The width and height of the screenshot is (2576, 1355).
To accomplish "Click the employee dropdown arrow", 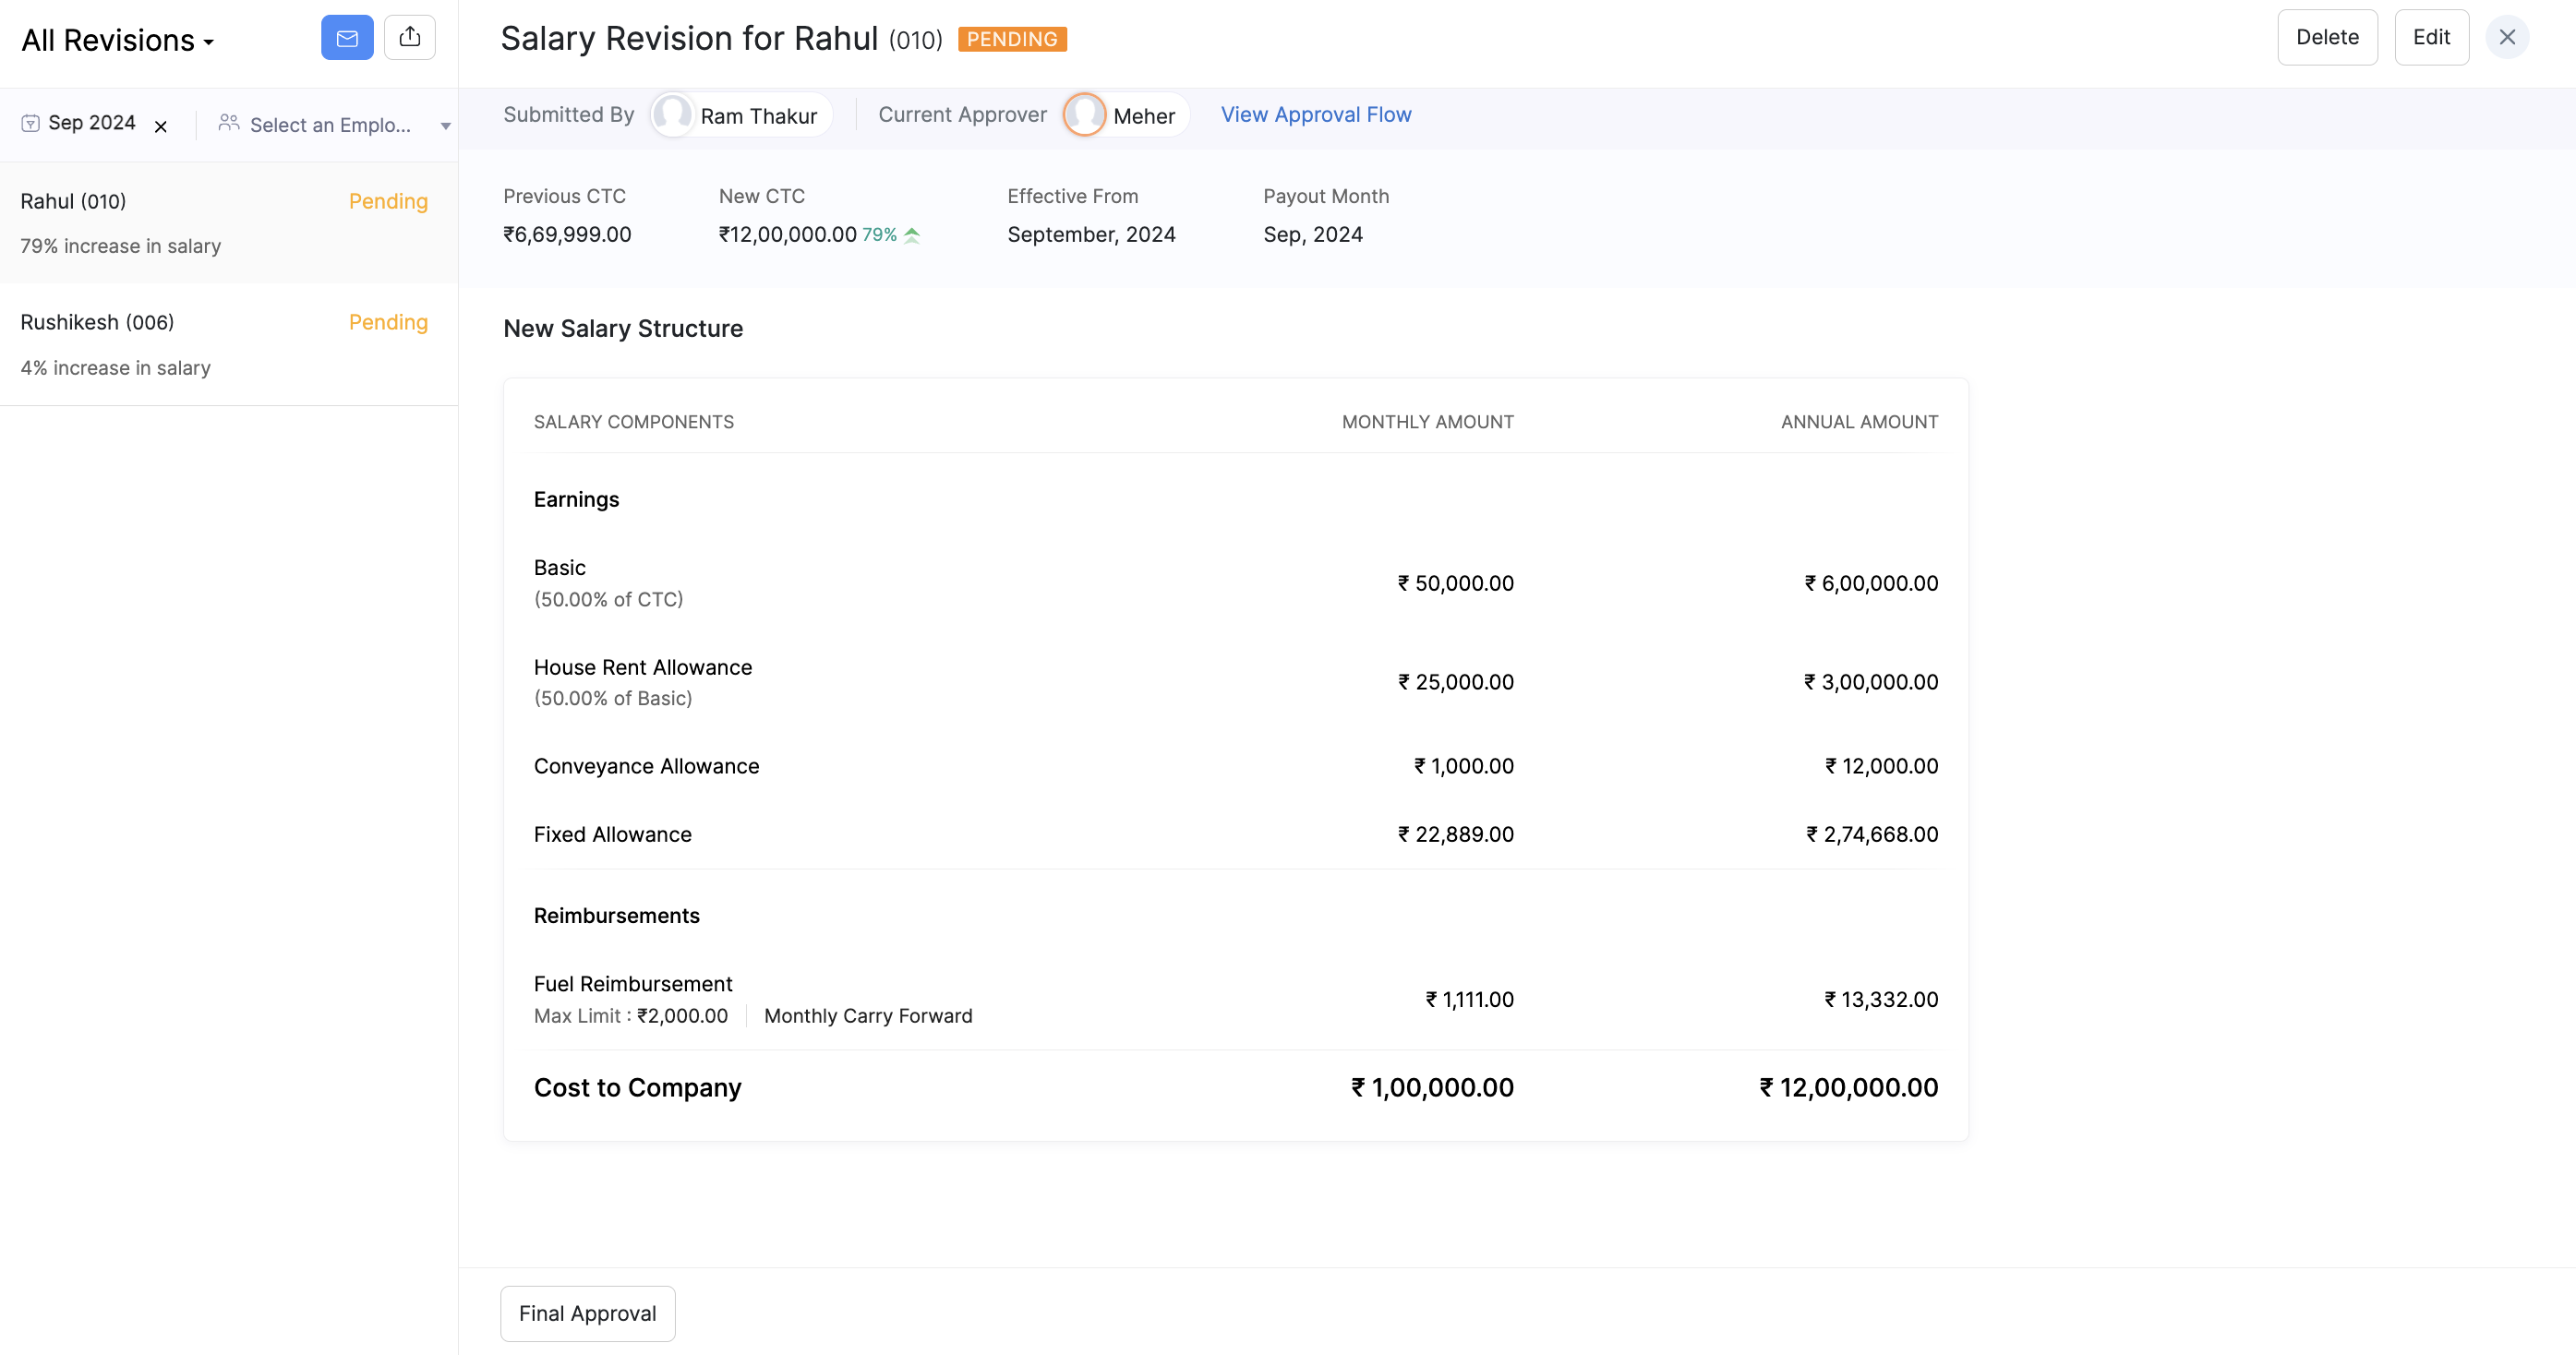I will coord(446,126).
